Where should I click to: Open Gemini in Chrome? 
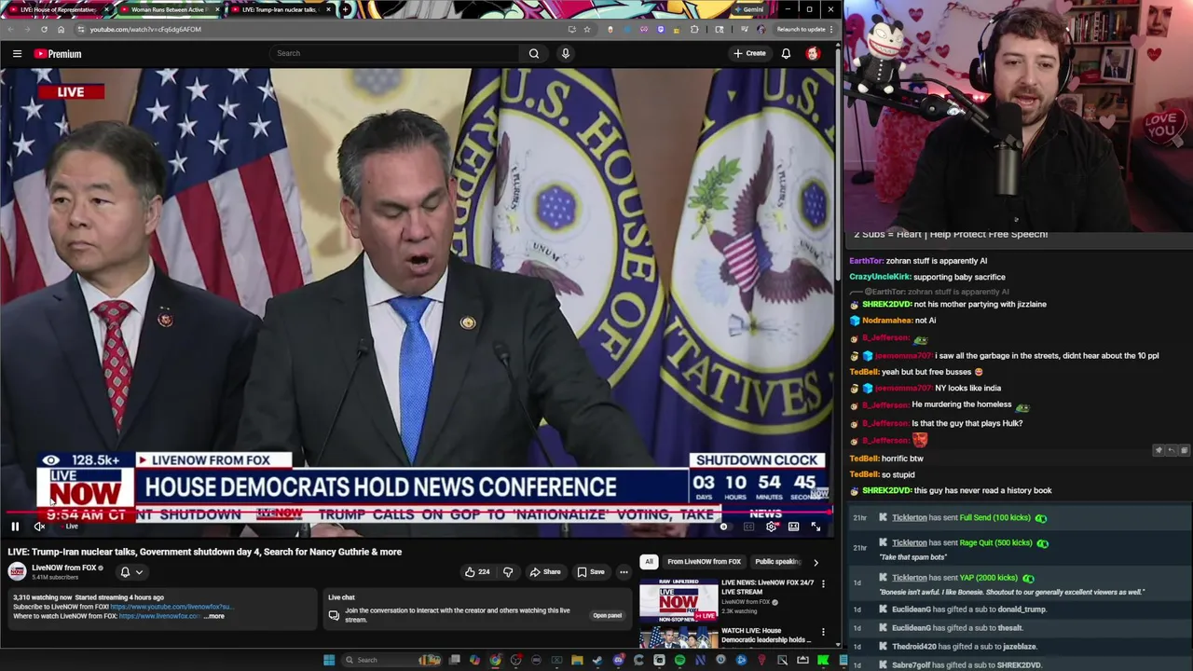click(x=749, y=9)
